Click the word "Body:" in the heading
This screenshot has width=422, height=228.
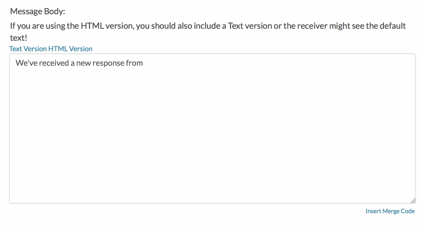point(53,11)
